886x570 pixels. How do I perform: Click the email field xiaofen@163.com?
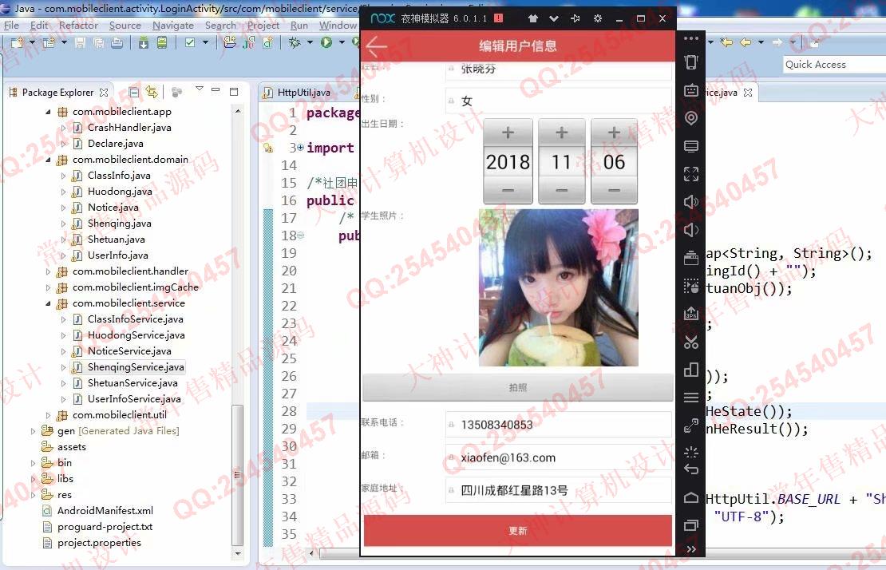click(558, 457)
